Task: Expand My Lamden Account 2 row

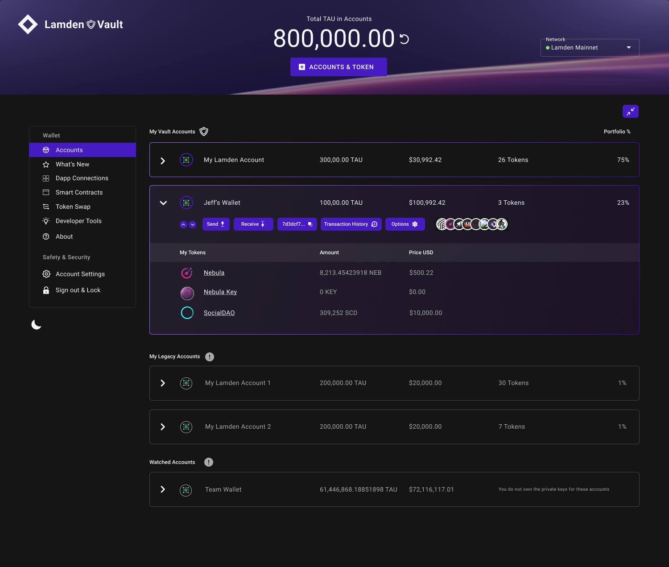Action: point(163,427)
